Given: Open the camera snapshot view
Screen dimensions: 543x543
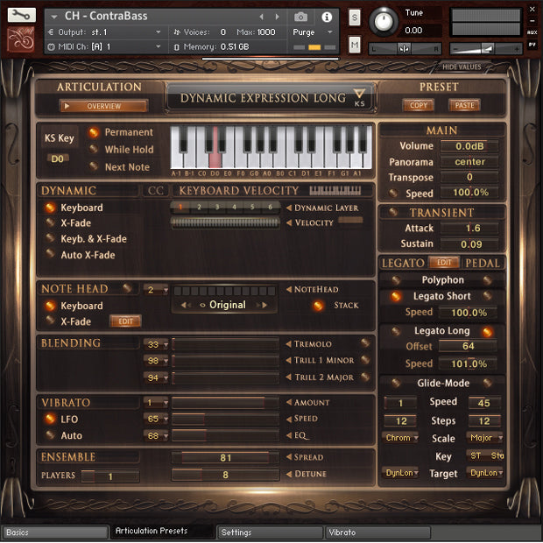Looking at the screenshot, I should (300, 17).
